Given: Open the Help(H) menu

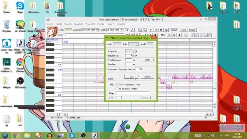Looking at the screenshot, I should pos(121,24).
